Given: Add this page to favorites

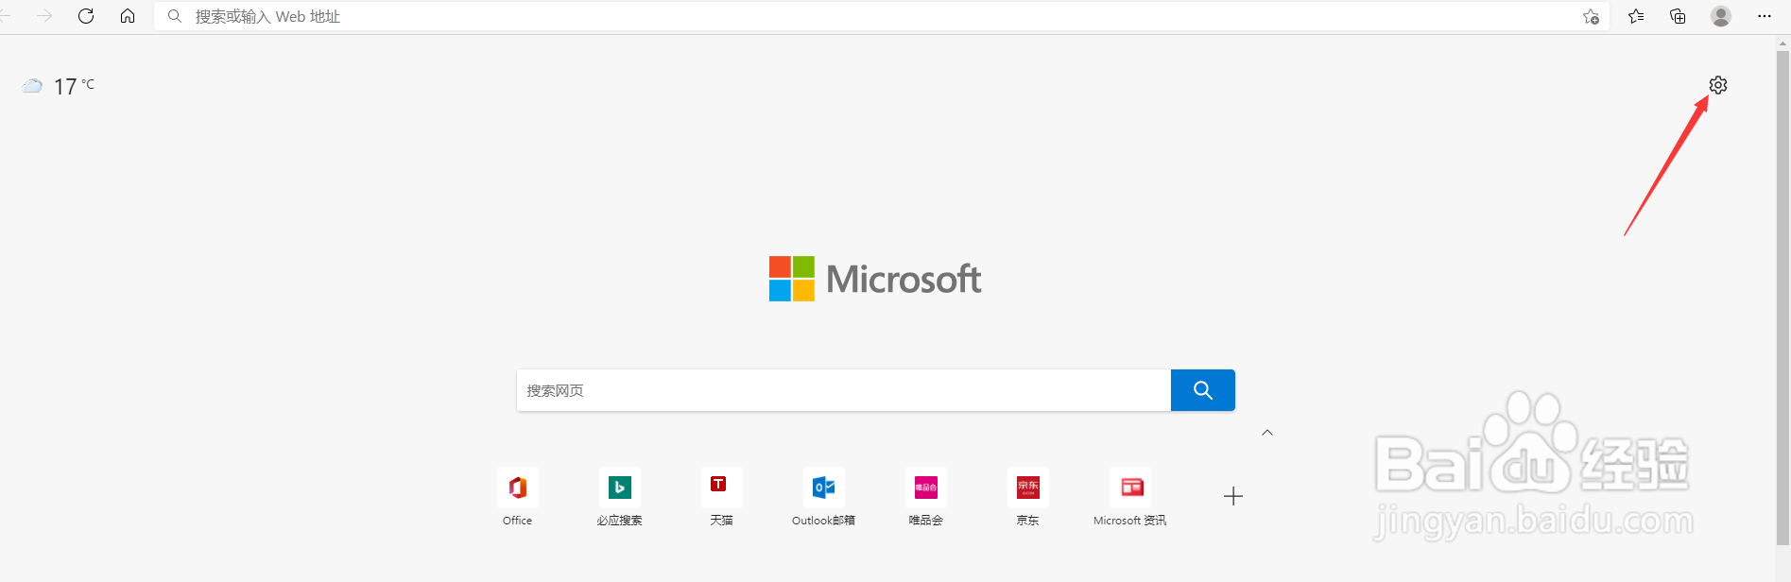Looking at the screenshot, I should [x=1592, y=16].
